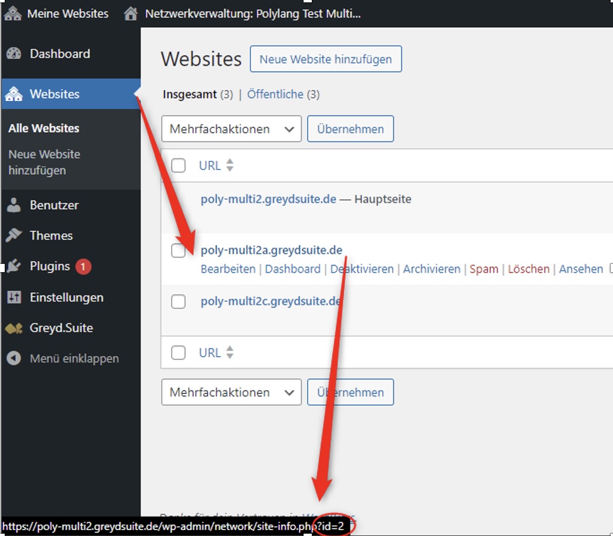Open the bottom Mehrfachaktionen dropdown
This screenshot has width=613, height=536.
tap(231, 392)
